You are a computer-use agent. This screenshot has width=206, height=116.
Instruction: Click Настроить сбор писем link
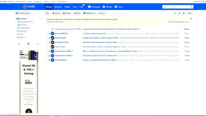point(55,22)
